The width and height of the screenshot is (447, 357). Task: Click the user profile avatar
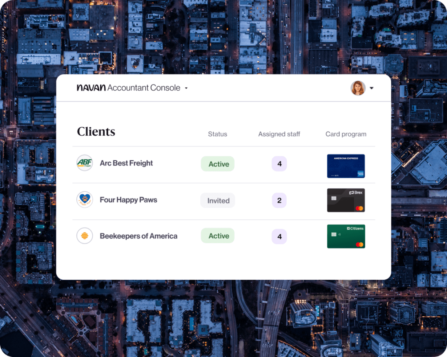tap(358, 88)
